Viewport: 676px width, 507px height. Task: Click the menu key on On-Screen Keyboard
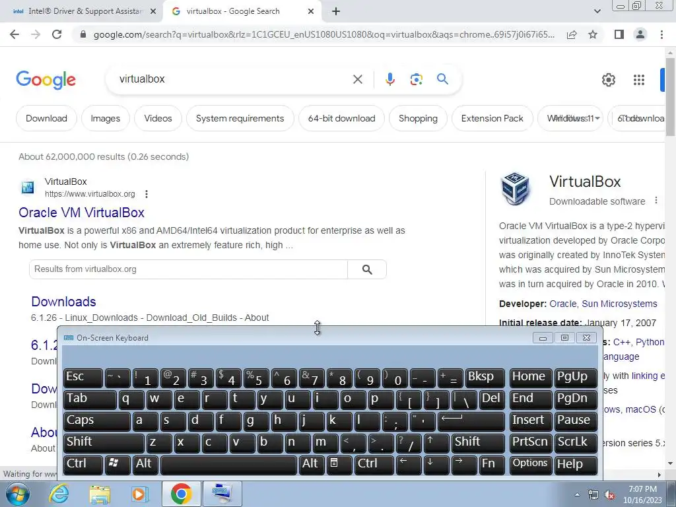point(339,465)
